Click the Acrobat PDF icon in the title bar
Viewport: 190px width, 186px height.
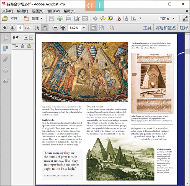(4, 4)
